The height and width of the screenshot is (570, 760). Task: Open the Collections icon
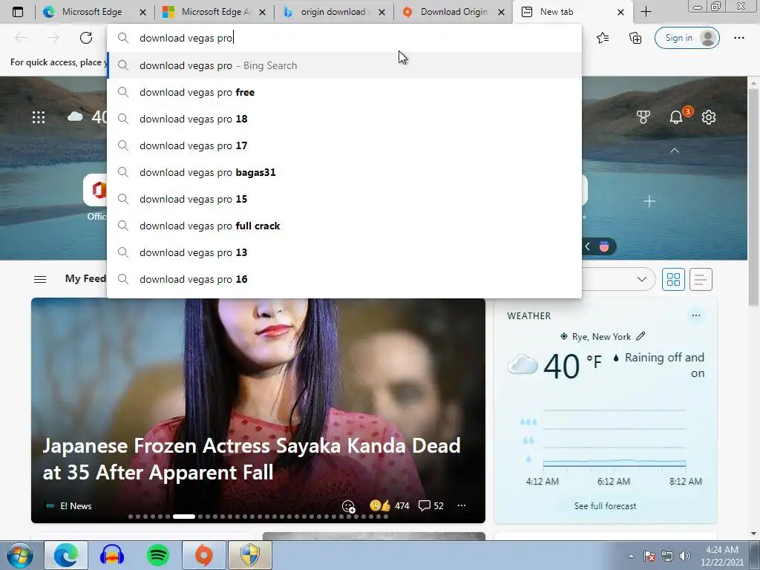tap(635, 38)
